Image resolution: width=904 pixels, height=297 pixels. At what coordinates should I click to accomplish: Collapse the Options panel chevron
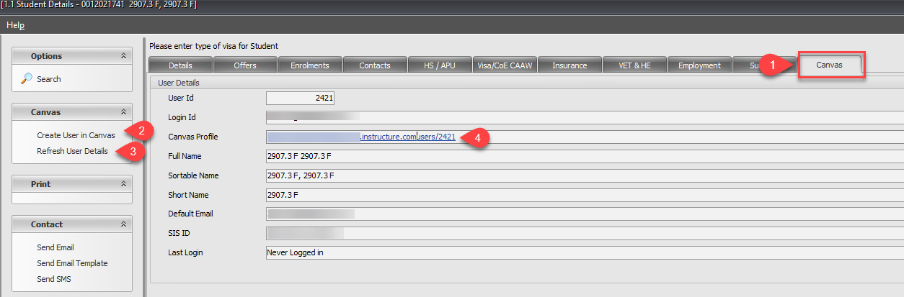point(123,56)
